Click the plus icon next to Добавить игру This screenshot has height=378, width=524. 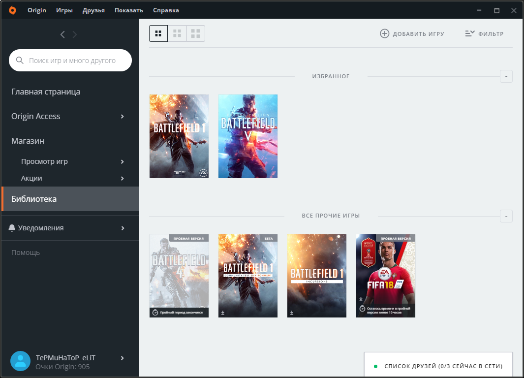pyautogui.click(x=385, y=33)
